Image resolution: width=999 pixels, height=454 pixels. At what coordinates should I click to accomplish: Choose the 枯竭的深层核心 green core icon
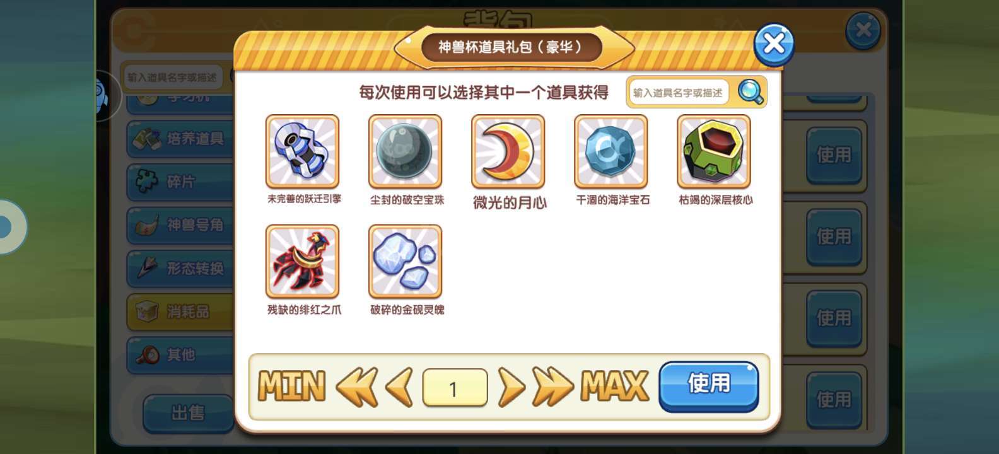[714, 151]
